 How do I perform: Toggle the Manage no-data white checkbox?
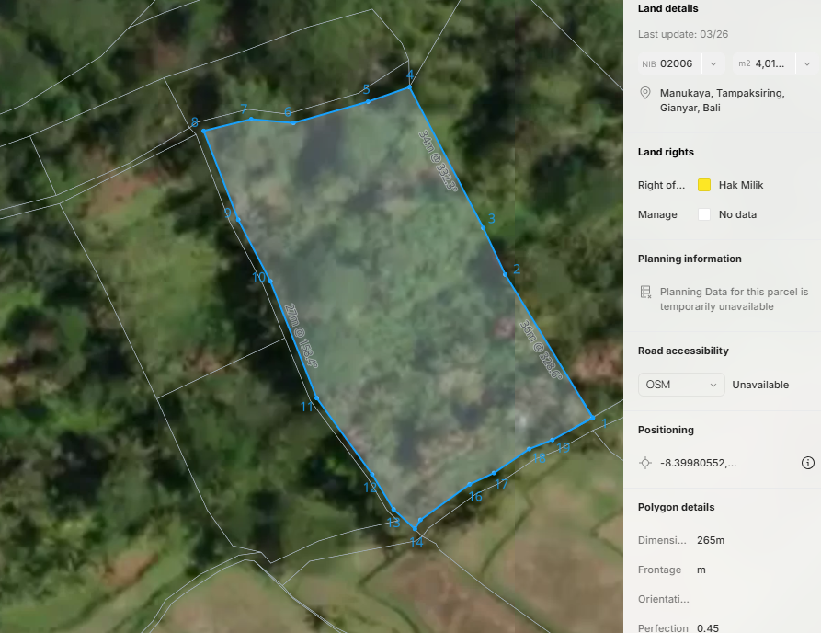click(x=704, y=214)
